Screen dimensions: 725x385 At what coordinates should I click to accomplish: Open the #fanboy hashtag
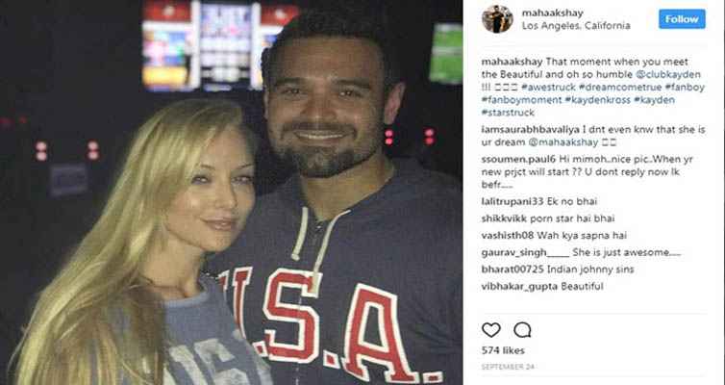pos(685,87)
